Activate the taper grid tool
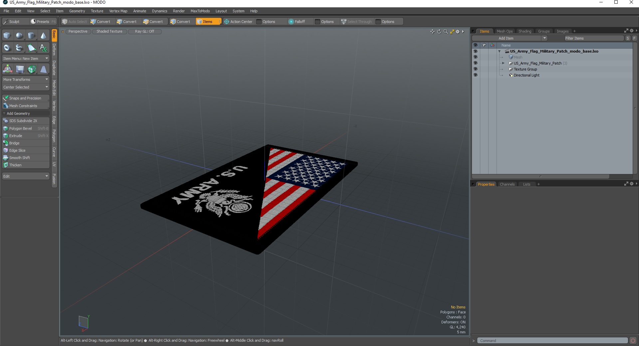The width and height of the screenshot is (639, 346). click(44, 69)
